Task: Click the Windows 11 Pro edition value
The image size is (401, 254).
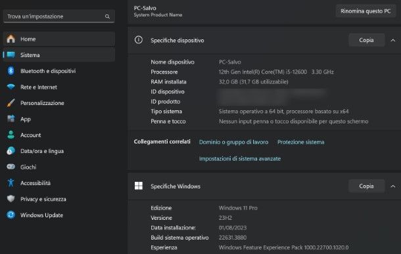Action: [238, 208]
